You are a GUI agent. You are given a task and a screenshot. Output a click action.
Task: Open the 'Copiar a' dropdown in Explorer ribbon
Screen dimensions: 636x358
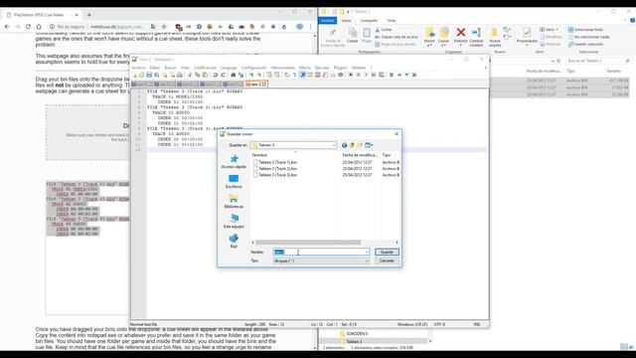(444, 38)
